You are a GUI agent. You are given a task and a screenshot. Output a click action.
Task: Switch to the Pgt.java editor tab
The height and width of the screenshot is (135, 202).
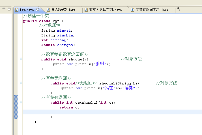tap(27, 10)
